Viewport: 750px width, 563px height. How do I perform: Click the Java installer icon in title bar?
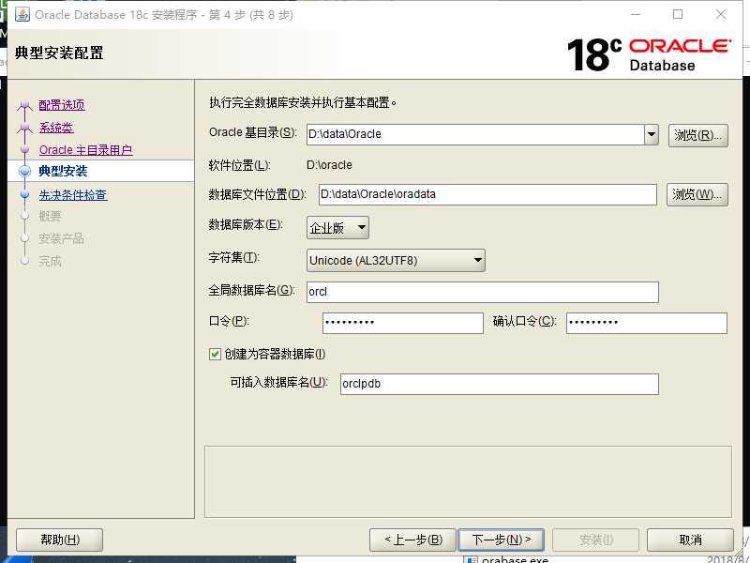coord(22,14)
